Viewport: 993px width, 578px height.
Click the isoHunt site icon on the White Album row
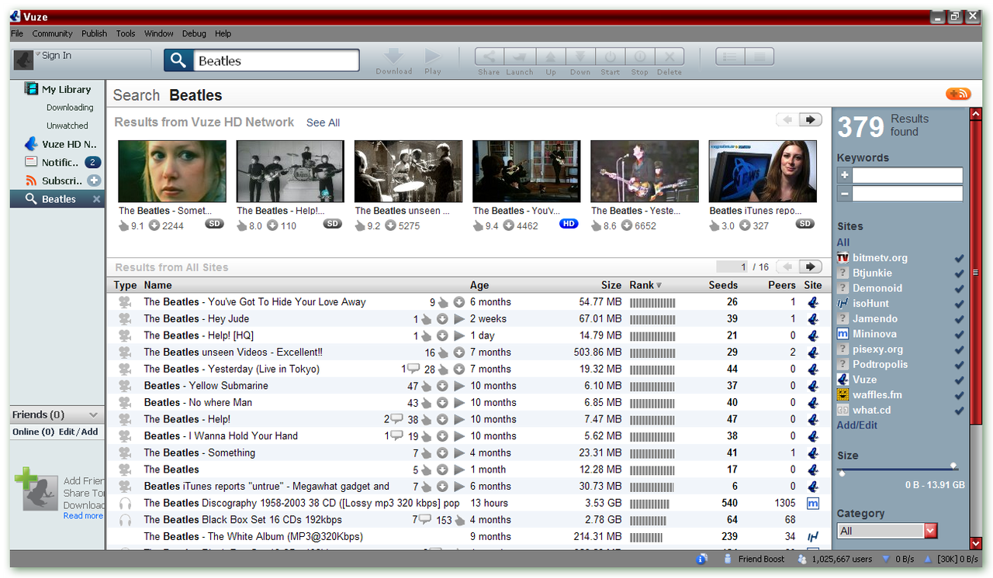[813, 537]
